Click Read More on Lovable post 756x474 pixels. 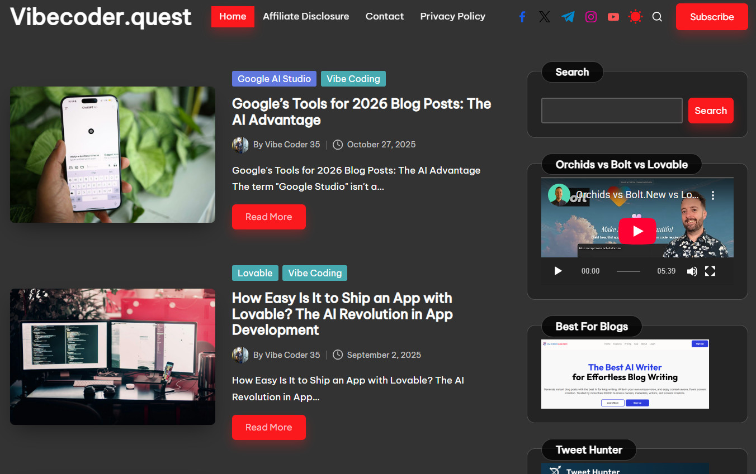[x=269, y=427]
